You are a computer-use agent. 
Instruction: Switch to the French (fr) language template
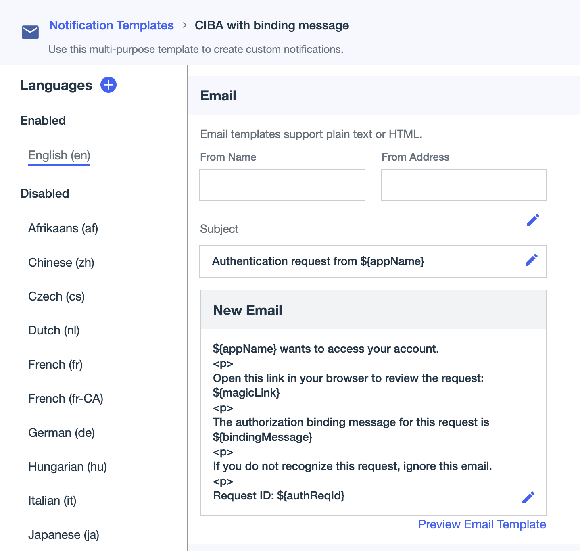56,364
